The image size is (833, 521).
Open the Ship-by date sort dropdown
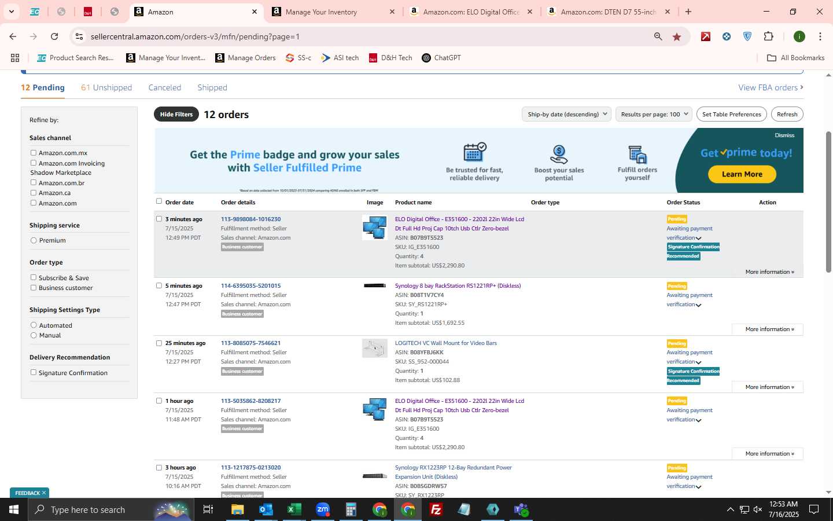pyautogui.click(x=566, y=114)
